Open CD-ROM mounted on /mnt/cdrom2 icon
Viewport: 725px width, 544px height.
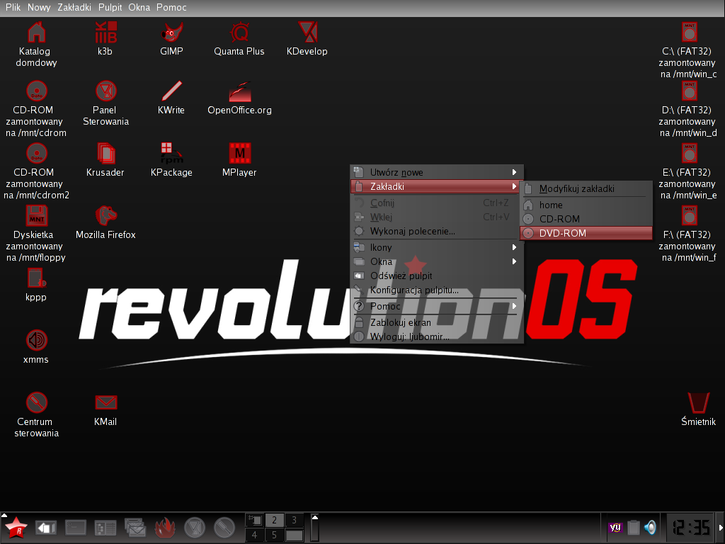37,154
